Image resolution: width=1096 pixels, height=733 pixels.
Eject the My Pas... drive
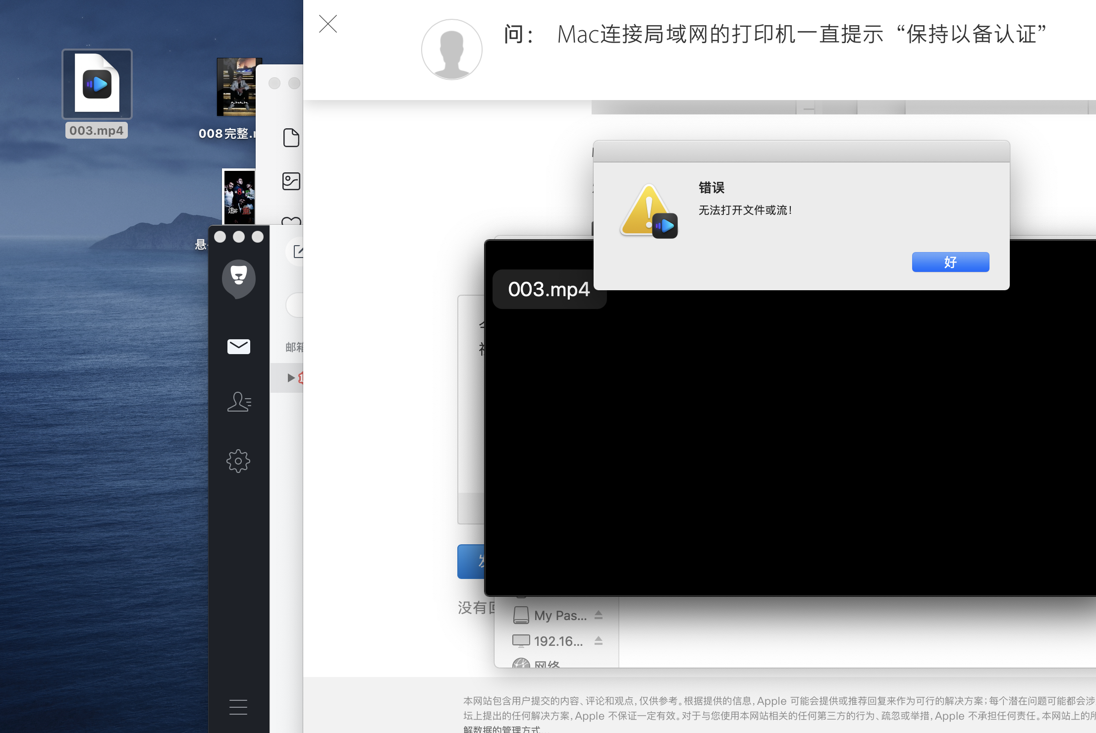pos(599,615)
